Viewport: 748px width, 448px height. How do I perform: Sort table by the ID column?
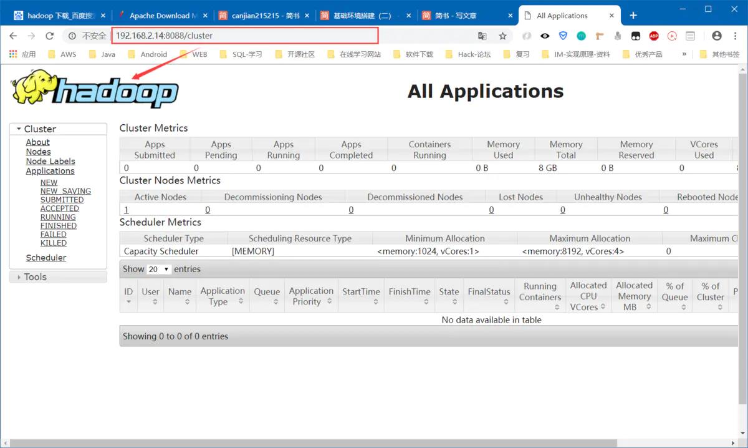[x=128, y=296]
